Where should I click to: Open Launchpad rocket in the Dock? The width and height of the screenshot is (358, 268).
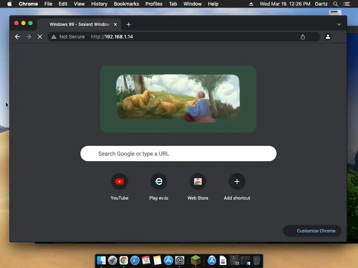click(x=112, y=260)
